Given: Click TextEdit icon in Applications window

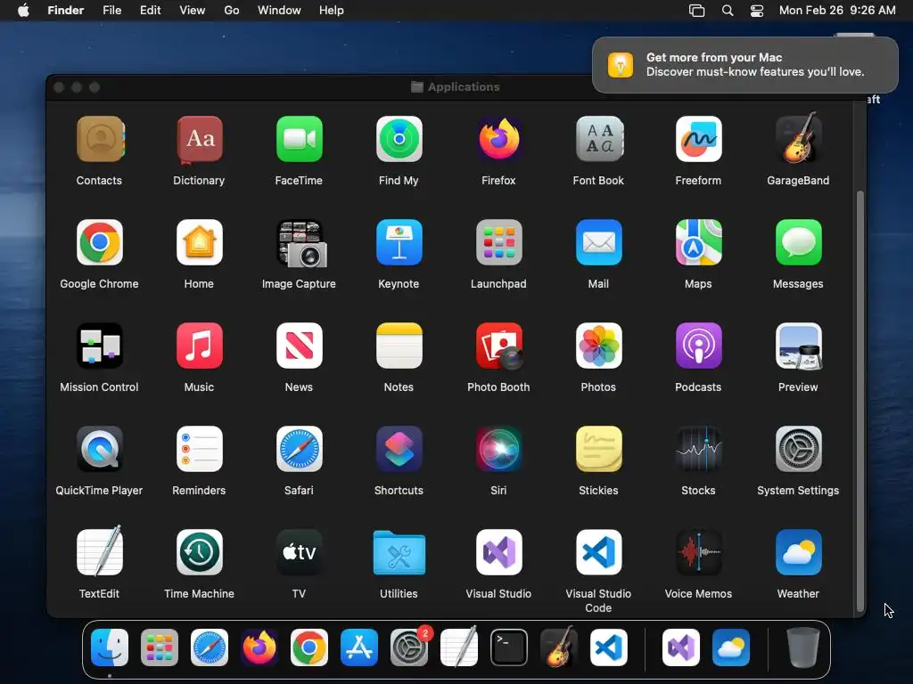Looking at the screenshot, I should click(x=100, y=550).
